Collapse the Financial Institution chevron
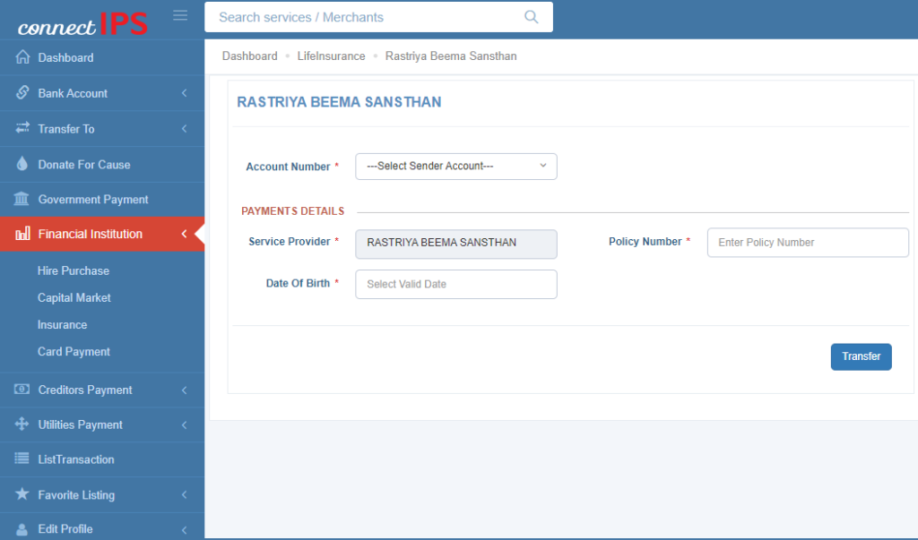 pos(185,234)
